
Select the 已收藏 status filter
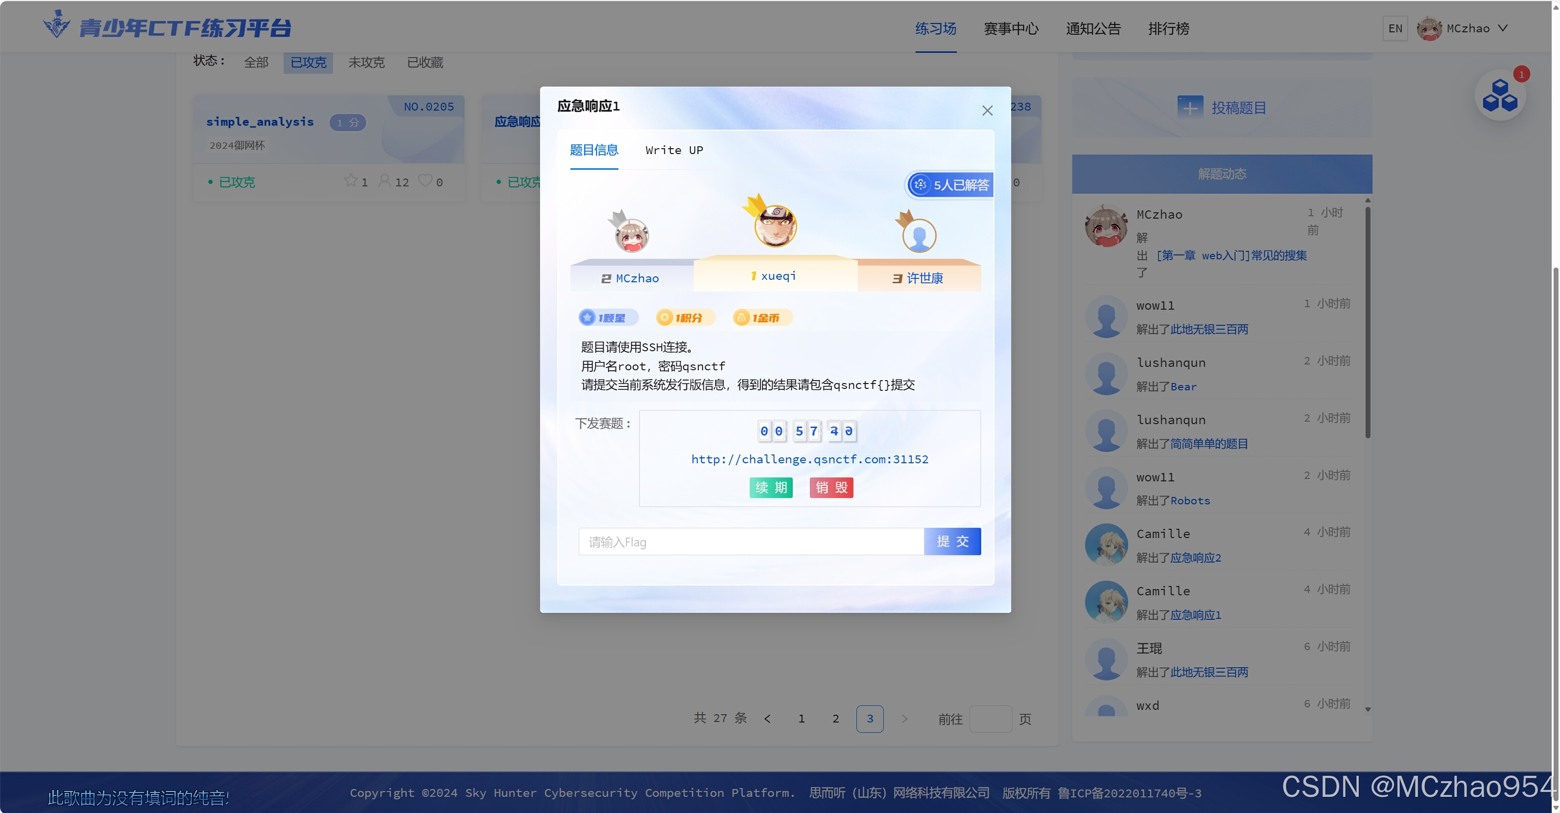pyautogui.click(x=425, y=62)
